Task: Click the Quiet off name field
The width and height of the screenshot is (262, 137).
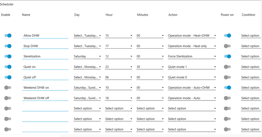Action: [x=45, y=77]
